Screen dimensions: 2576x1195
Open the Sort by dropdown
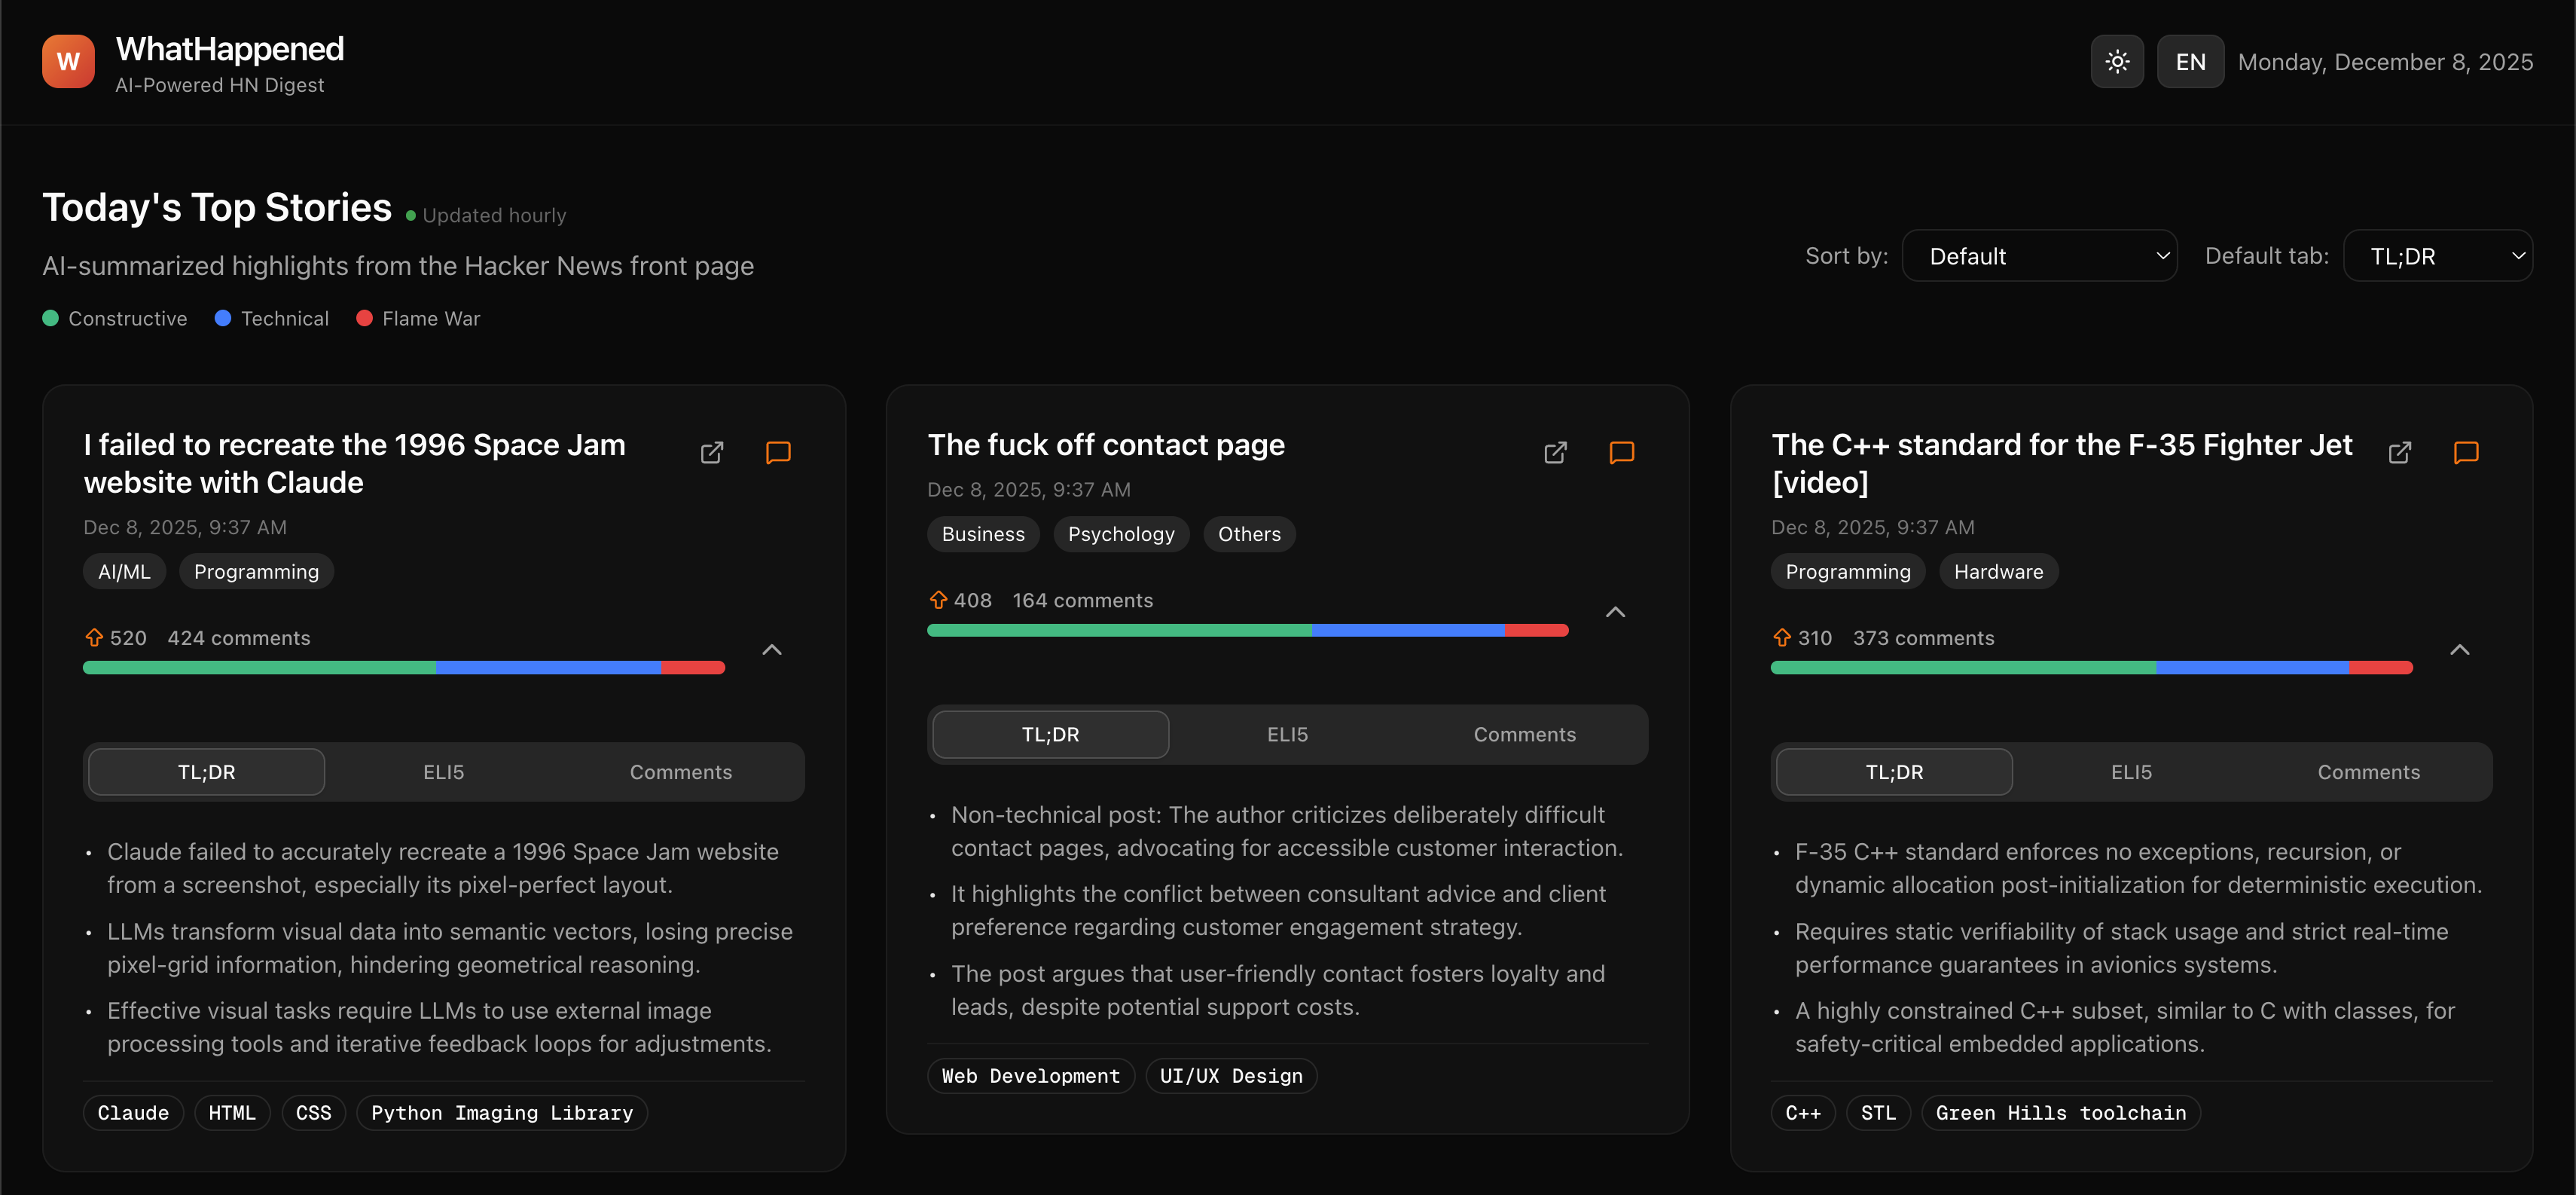pos(2039,255)
